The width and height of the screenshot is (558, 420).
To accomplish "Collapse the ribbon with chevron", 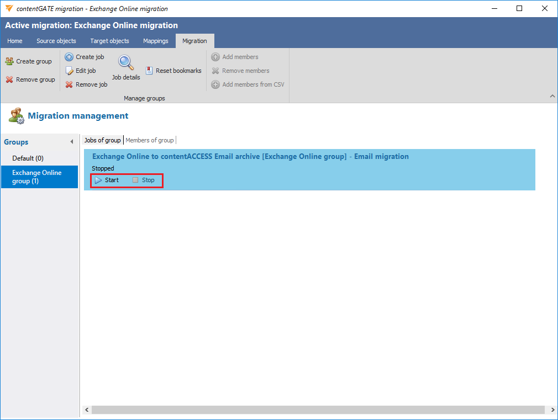I will coord(552,96).
